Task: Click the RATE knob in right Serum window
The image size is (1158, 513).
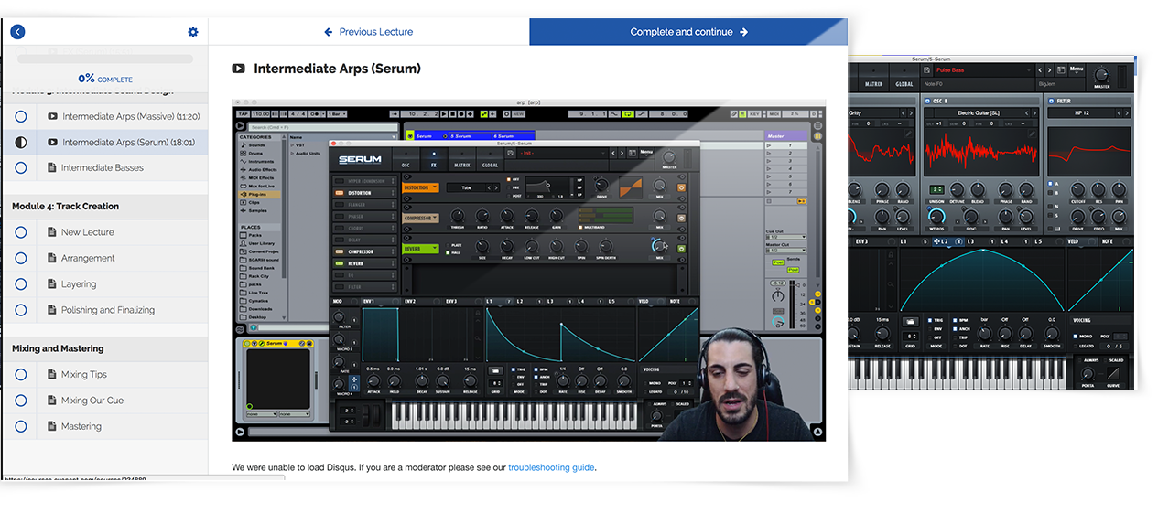Action: [985, 334]
